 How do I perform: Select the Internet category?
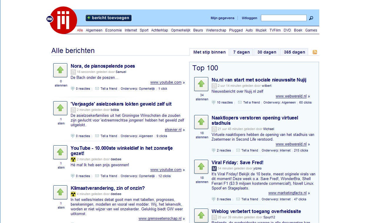point(131,30)
